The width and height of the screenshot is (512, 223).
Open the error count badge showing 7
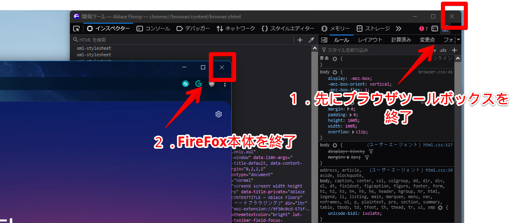pos(423,29)
